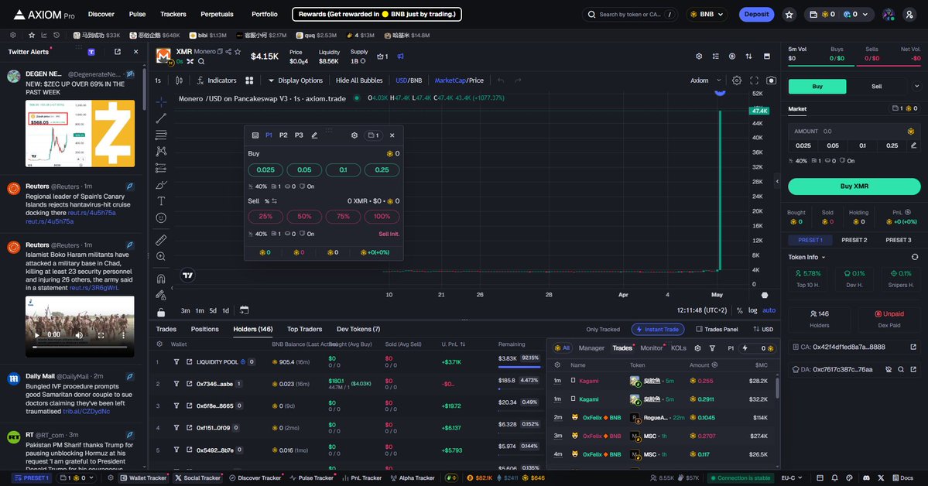
Task: Toggle log scale on chart
Action: tap(752, 310)
